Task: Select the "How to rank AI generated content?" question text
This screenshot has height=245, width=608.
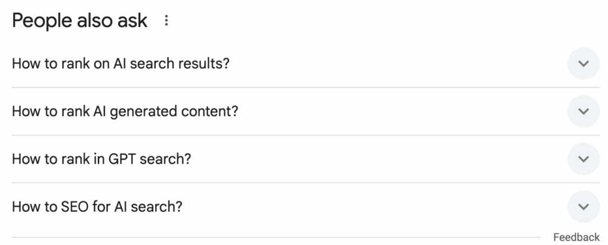Action: click(125, 112)
